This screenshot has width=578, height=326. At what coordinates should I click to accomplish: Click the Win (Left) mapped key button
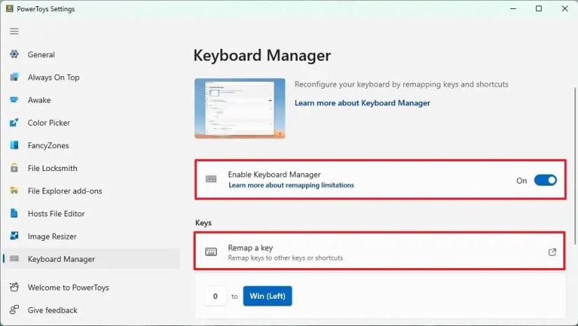point(268,296)
